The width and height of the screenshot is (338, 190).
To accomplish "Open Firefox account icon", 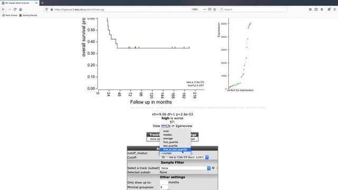I will point(322,9).
